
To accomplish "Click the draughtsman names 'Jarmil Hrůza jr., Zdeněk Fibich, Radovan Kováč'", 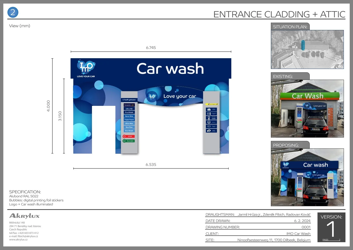I will click(x=274, y=214).
